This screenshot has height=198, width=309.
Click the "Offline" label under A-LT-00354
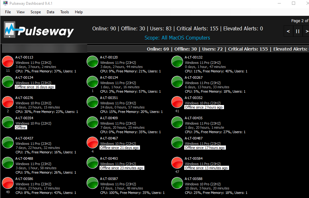tap(21, 127)
